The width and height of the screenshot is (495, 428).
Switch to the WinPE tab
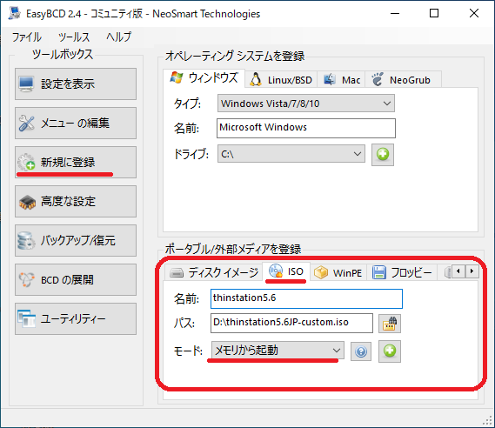[338, 272]
